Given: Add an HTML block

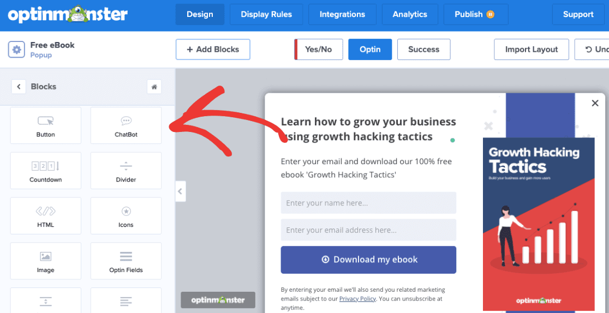Looking at the screenshot, I should coord(45,216).
